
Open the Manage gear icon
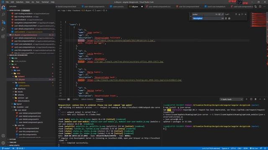tap(3, 143)
